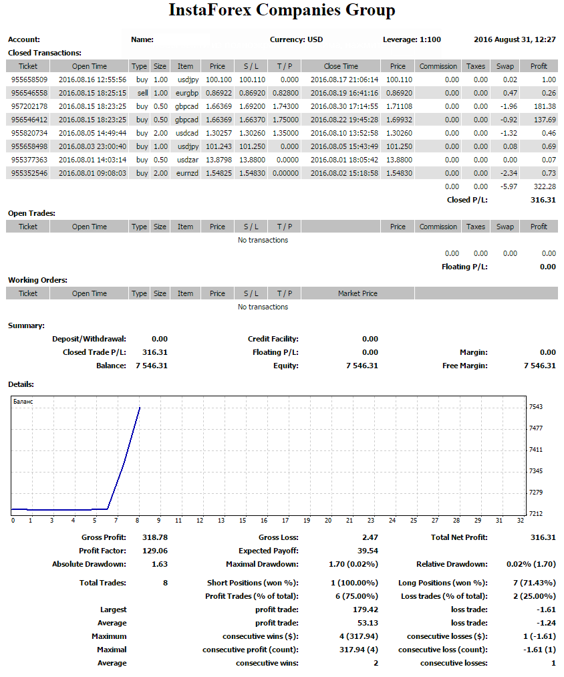Image resolution: width=564 pixels, height=677 pixels.
Task: Click Gross Loss value 2.47
Action: pos(370,537)
